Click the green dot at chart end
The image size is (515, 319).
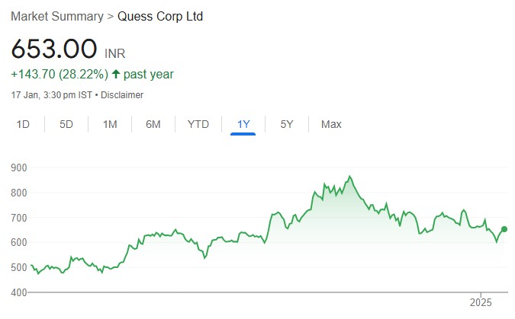click(504, 229)
